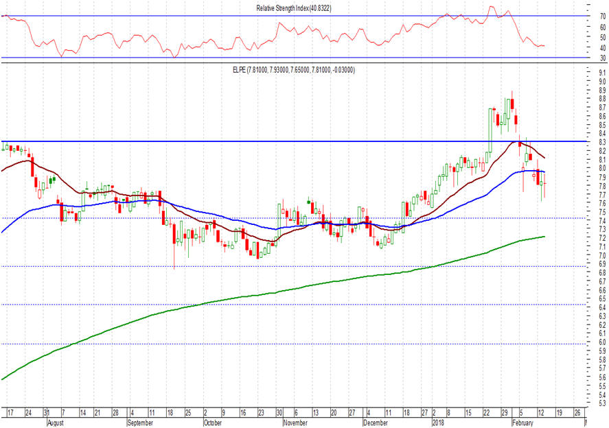This screenshot has height=428, width=609.
Task: Click date label 25 on time axis
Action: click(x=188, y=412)
